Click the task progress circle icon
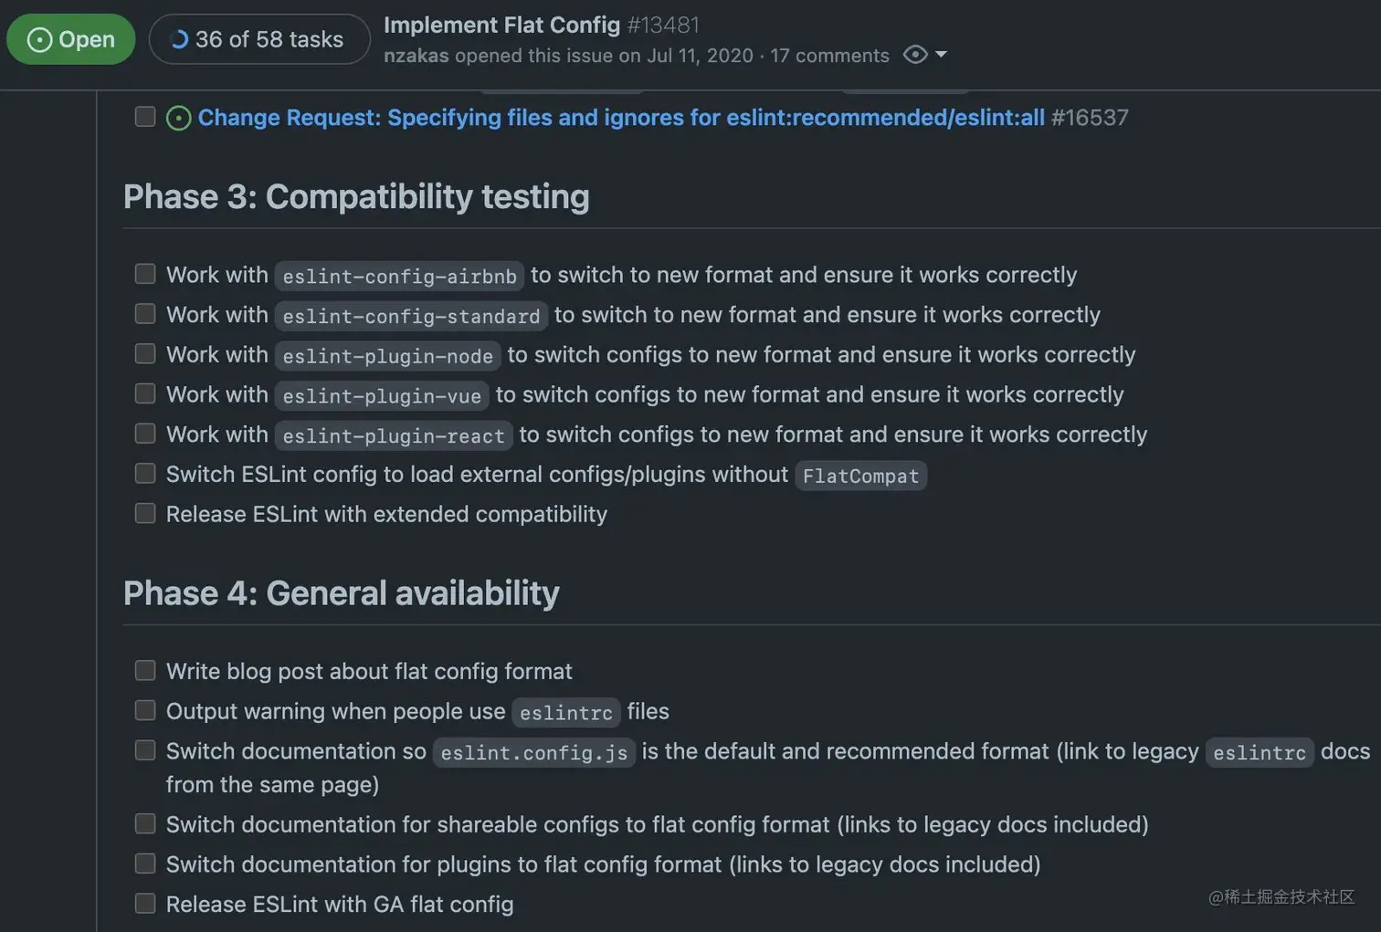Screen dimensions: 1381x932 point(180,39)
